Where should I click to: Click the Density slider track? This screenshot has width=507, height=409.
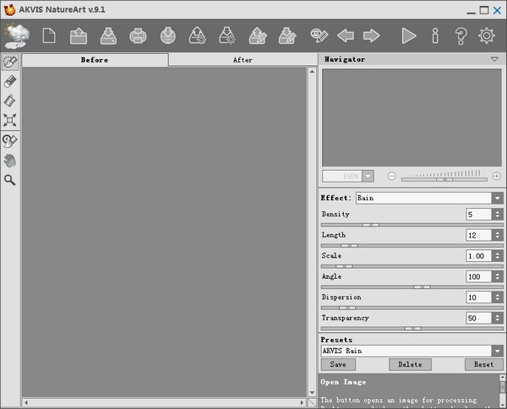tap(412, 225)
